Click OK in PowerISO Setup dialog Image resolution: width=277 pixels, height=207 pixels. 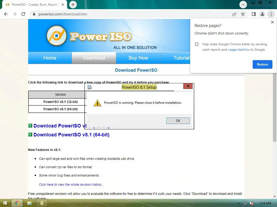click(x=178, y=121)
